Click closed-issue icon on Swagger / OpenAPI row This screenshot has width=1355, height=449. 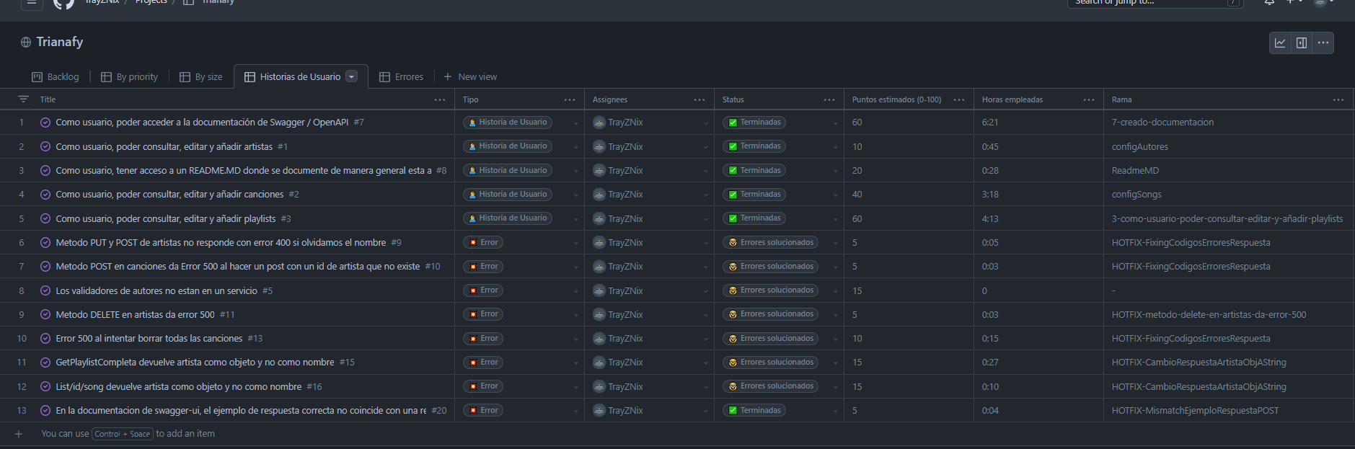(x=45, y=123)
